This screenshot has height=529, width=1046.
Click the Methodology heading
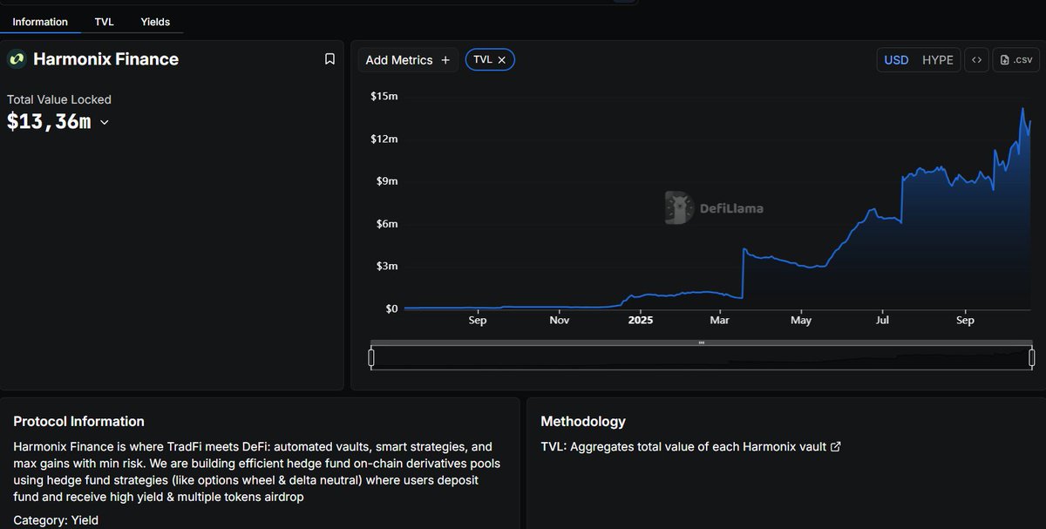pyautogui.click(x=583, y=422)
